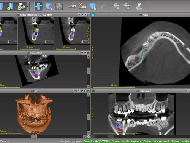This screenshot has height=143, width=190.
Task: Click the implant with green checkmark icon
Action: point(10,6)
